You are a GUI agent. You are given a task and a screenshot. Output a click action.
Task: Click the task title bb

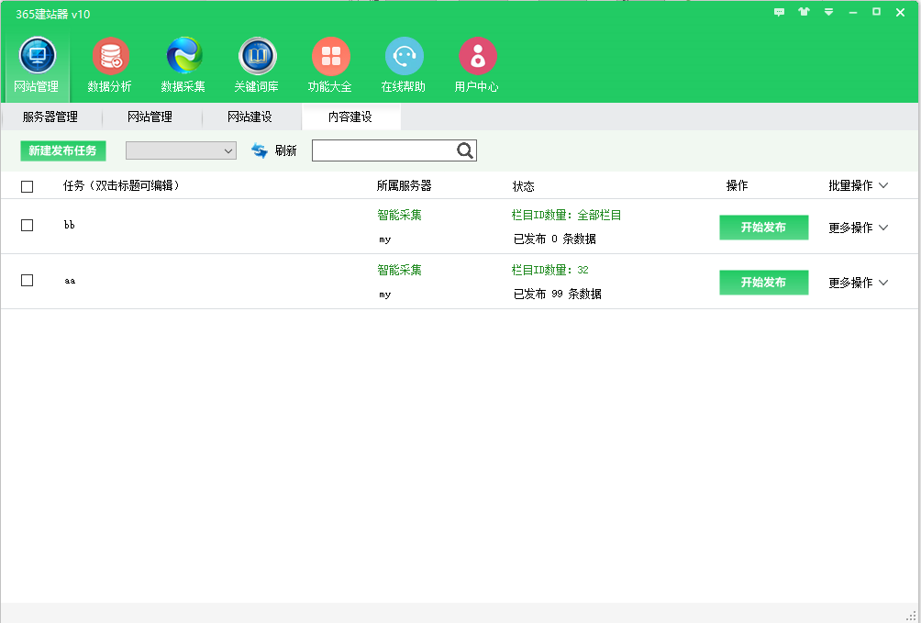pos(70,225)
